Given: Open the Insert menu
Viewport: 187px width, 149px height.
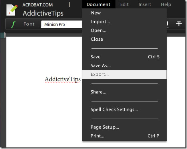Looking at the screenshot, I should (x=145, y=4).
